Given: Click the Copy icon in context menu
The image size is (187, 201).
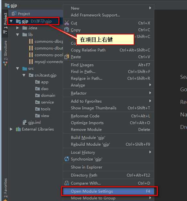Looking at the screenshot, I should point(67,30).
